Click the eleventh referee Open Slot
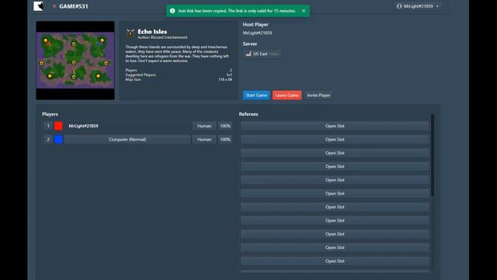 [x=335, y=261]
